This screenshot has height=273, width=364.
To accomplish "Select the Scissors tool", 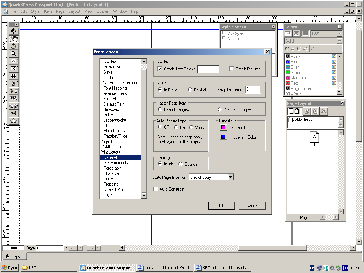I will [x=14, y=113].
